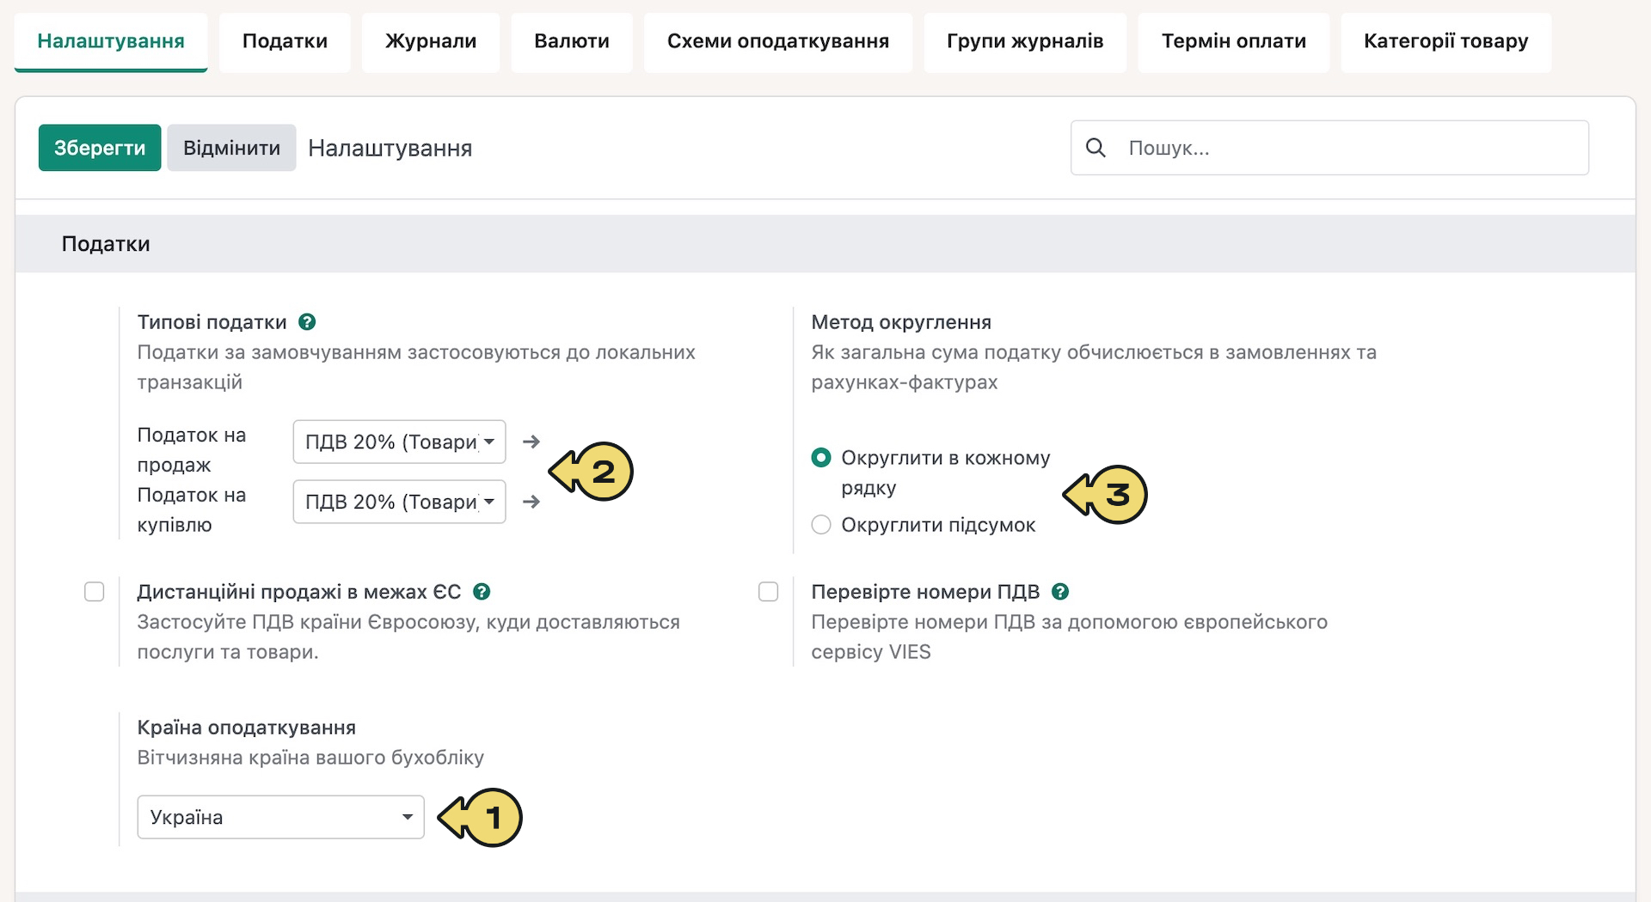Open the Категорії товару tab
1651x902 pixels.
1446,41
